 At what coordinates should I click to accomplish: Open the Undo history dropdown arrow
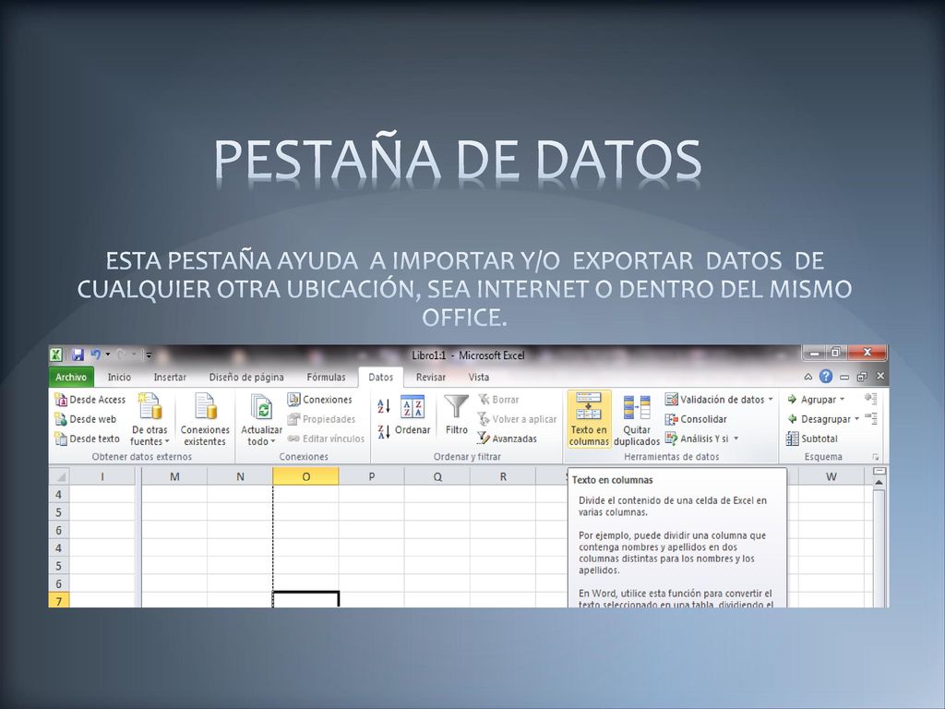(108, 355)
